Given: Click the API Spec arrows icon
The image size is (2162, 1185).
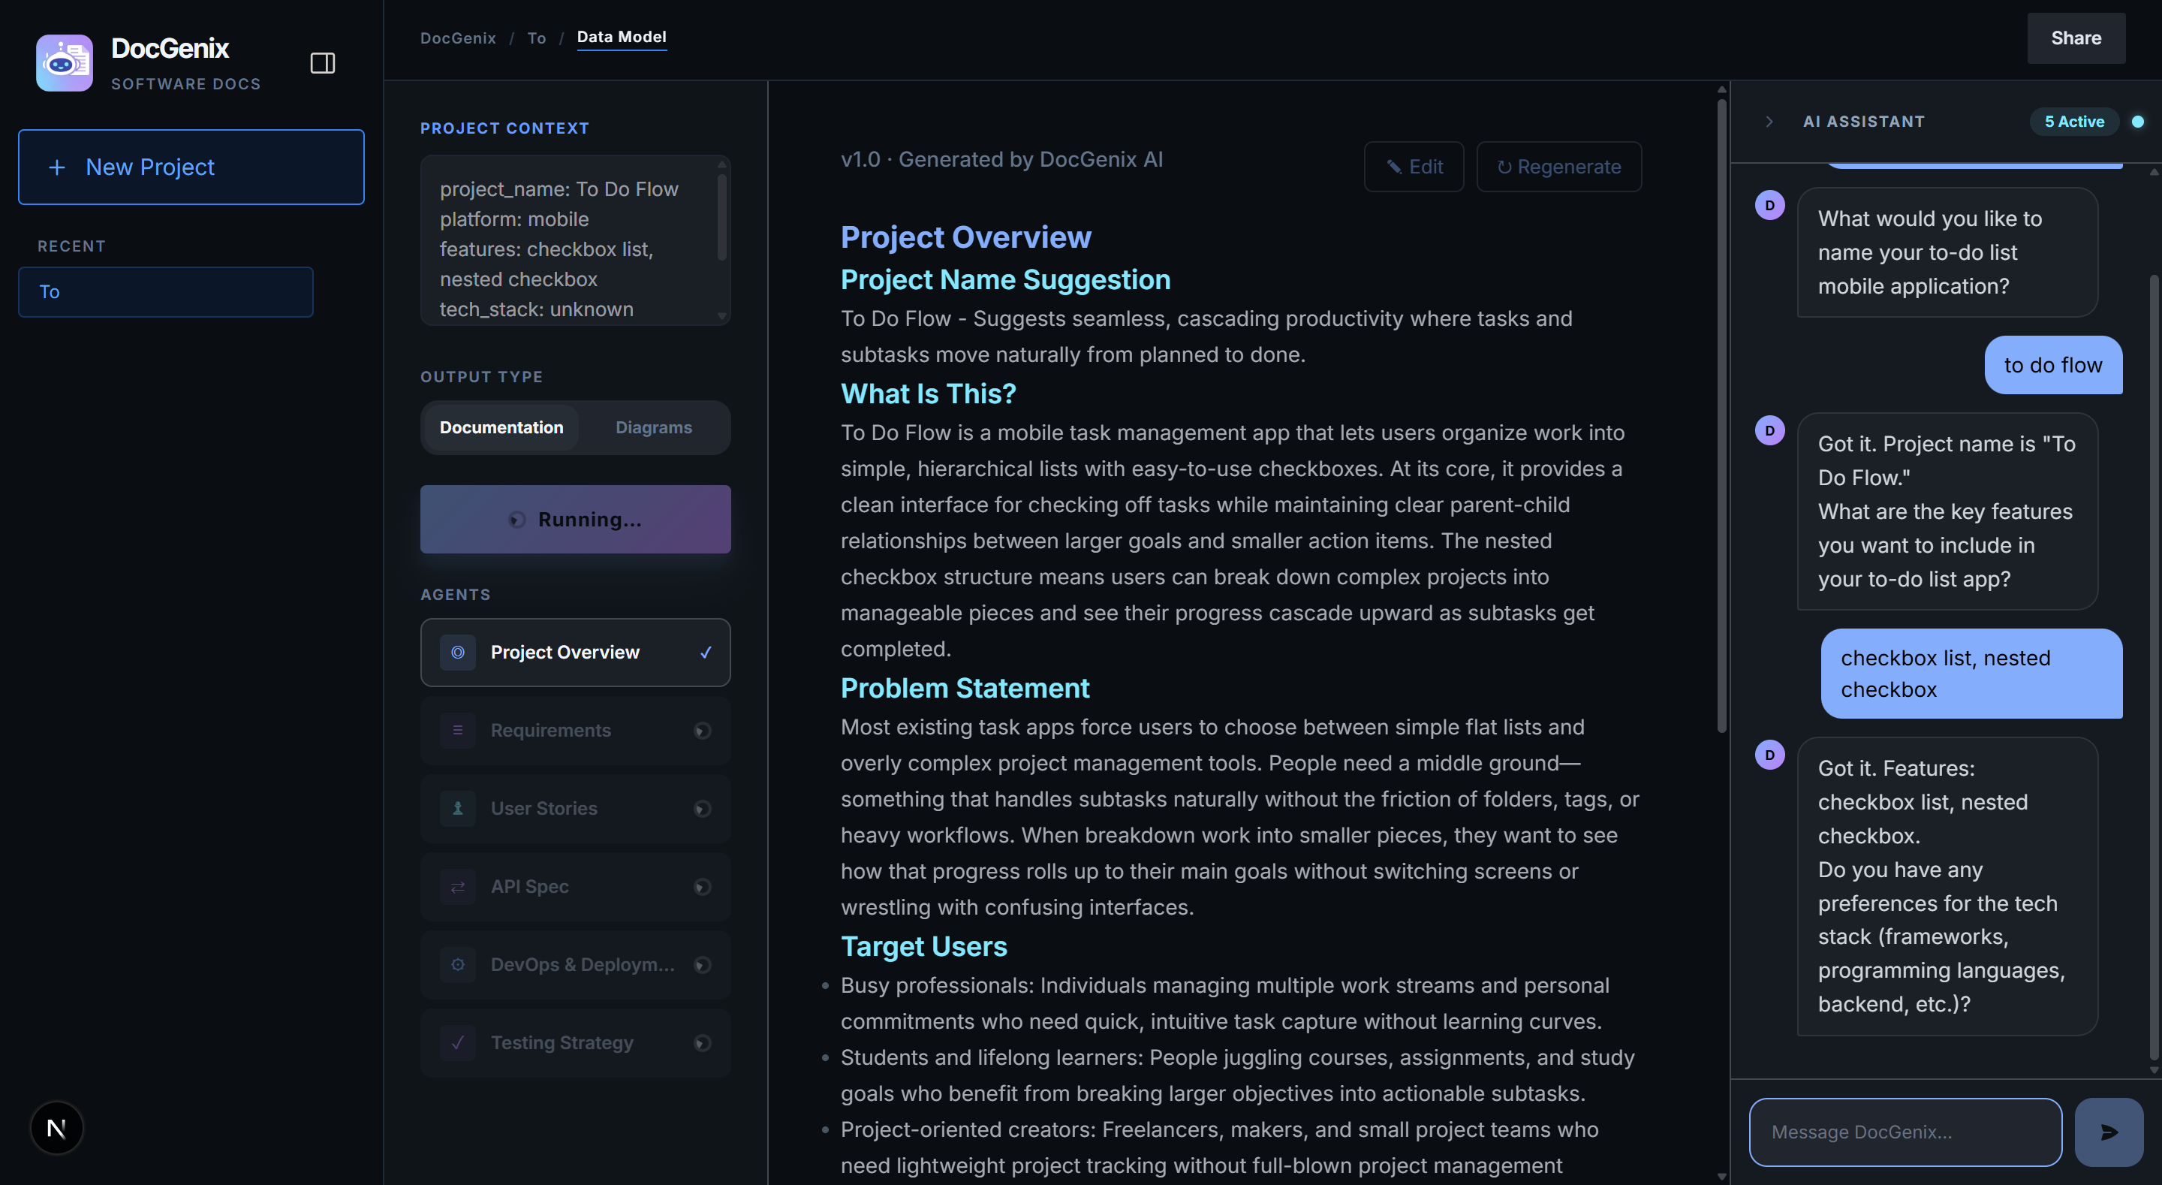Looking at the screenshot, I should point(457,886).
